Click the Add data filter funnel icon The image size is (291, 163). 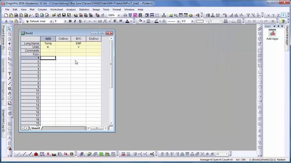(248, 15)
